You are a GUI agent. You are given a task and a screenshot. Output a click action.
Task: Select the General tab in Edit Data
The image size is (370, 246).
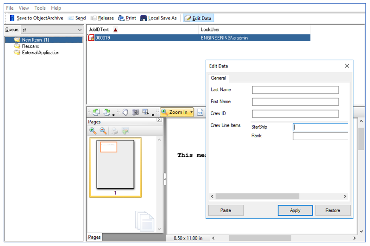pos(218,78)
